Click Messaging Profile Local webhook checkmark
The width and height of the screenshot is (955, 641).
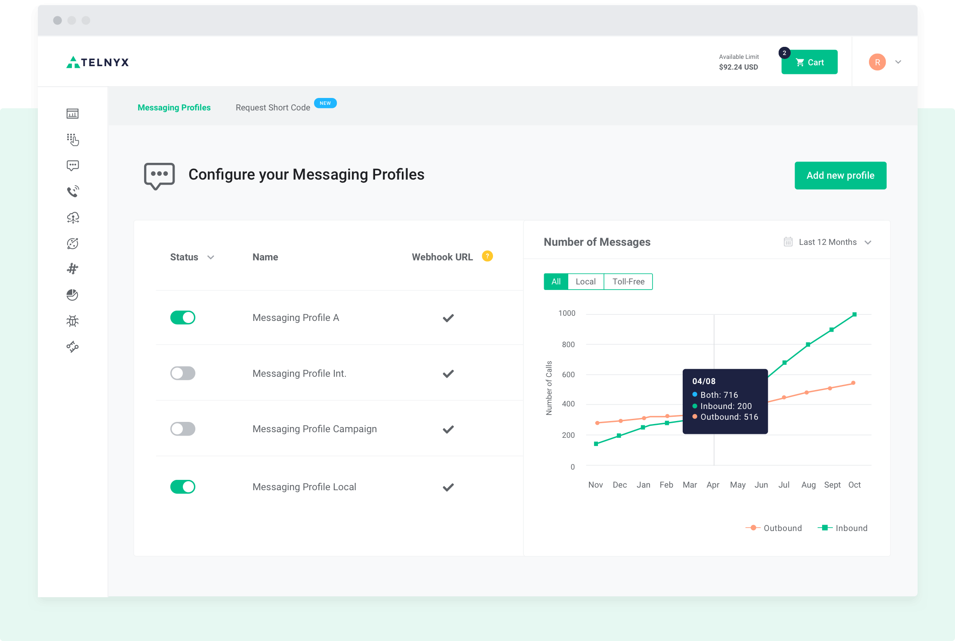448,487
